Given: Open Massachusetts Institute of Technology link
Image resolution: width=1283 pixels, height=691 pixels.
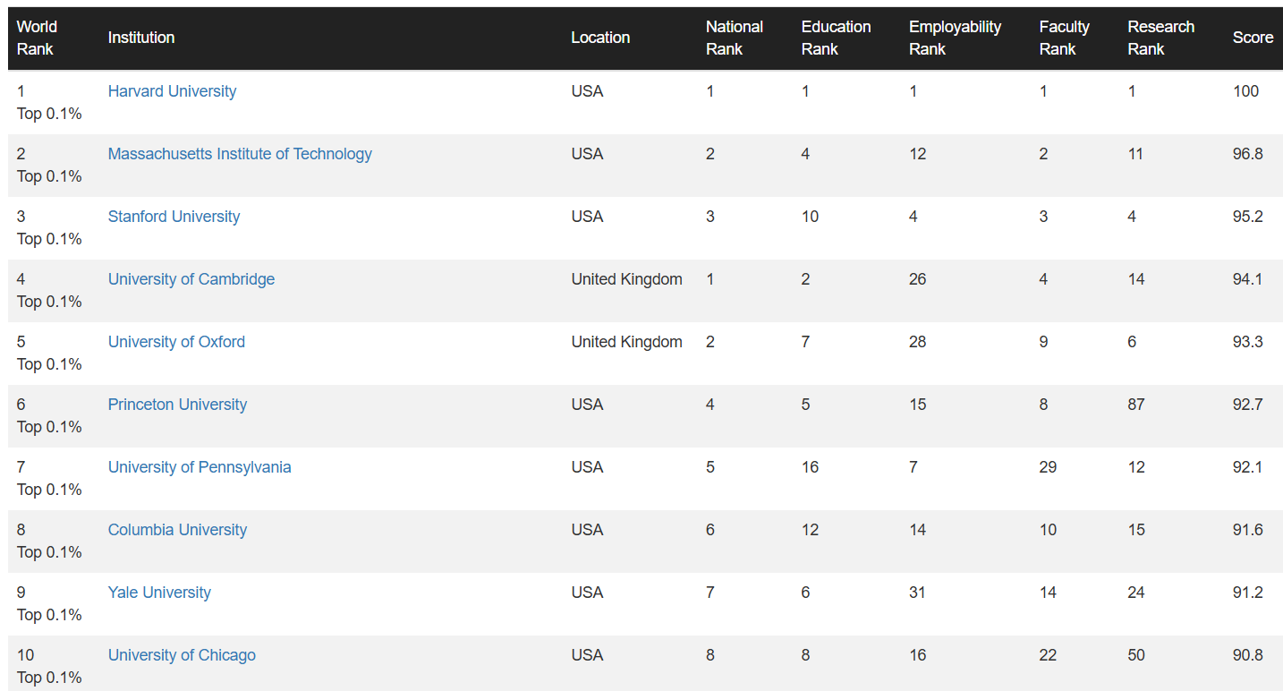Looking at the screenshot, I should coord(240,154).
